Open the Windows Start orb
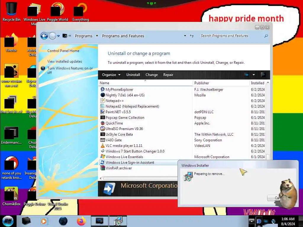The image size is (303, 227). (x=8, y=221)
